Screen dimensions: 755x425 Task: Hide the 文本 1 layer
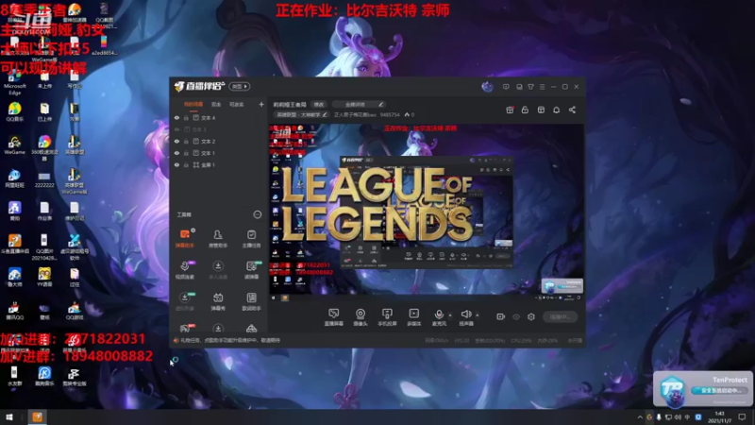(176, 153)
